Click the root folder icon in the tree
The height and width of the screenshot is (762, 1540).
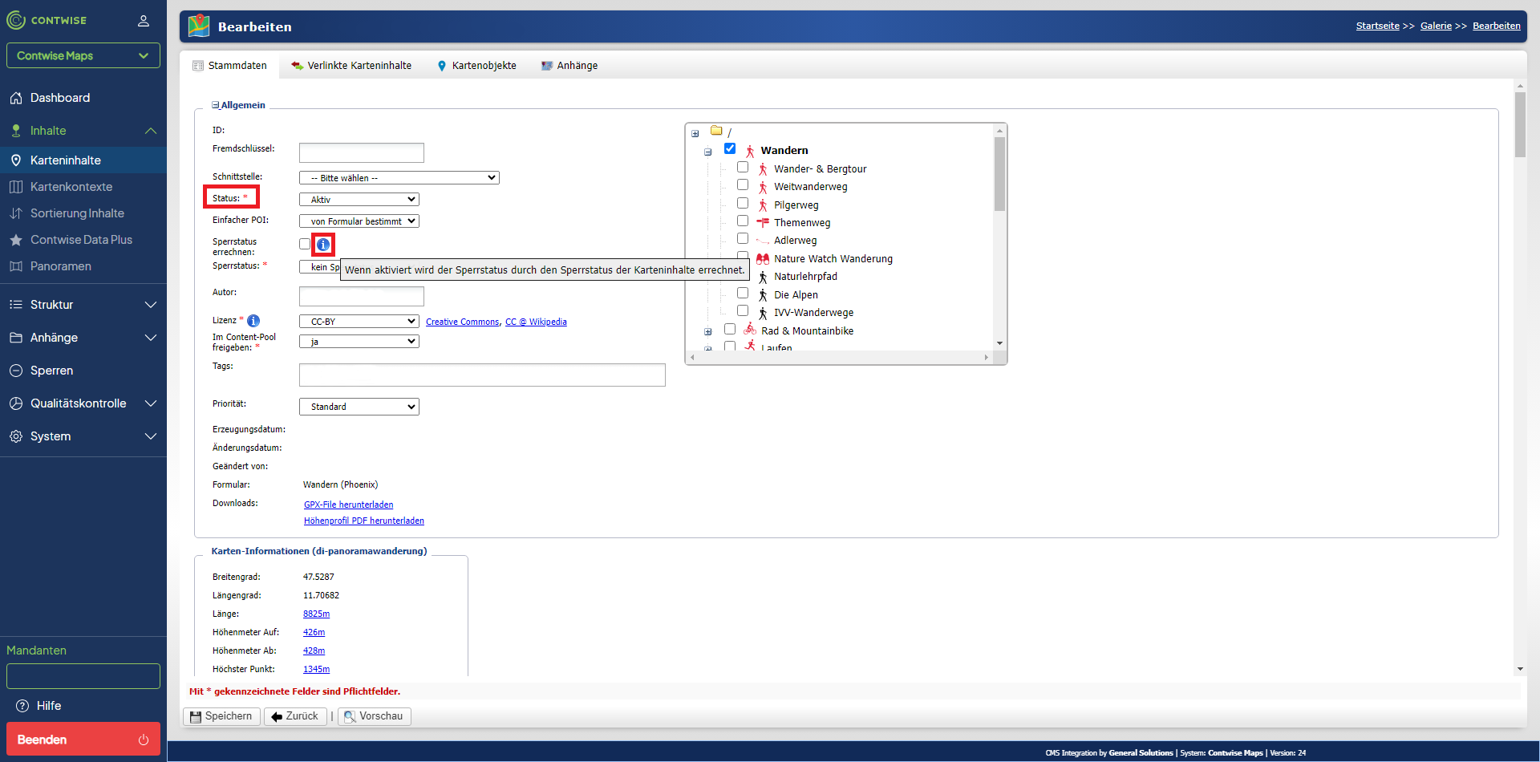716,130
